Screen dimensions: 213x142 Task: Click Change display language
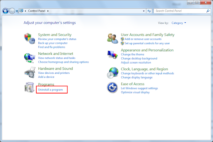137,77
